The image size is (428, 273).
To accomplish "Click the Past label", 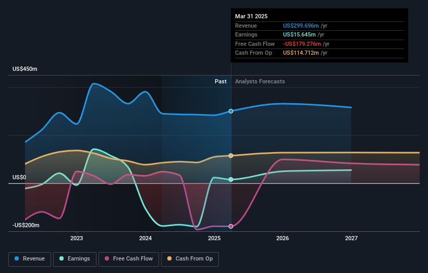I will [x=221, y=82].
